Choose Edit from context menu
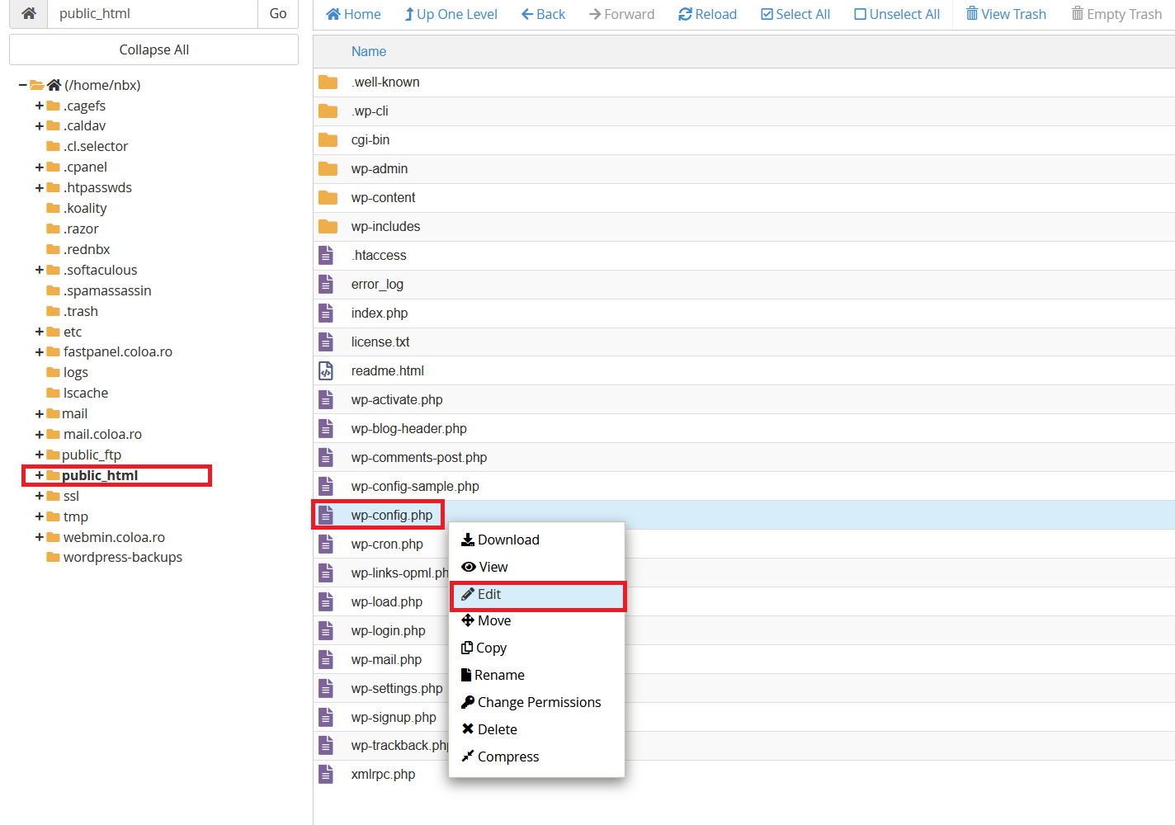1175x825 pixels. pyautogui.click(x=537, y=594)
